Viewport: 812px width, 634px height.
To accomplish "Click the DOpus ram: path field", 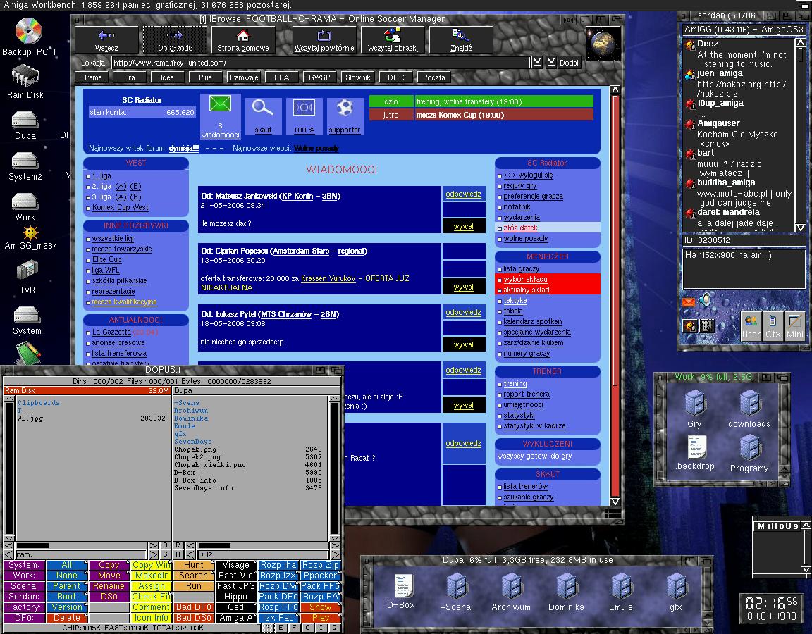I will coord(81,555).
